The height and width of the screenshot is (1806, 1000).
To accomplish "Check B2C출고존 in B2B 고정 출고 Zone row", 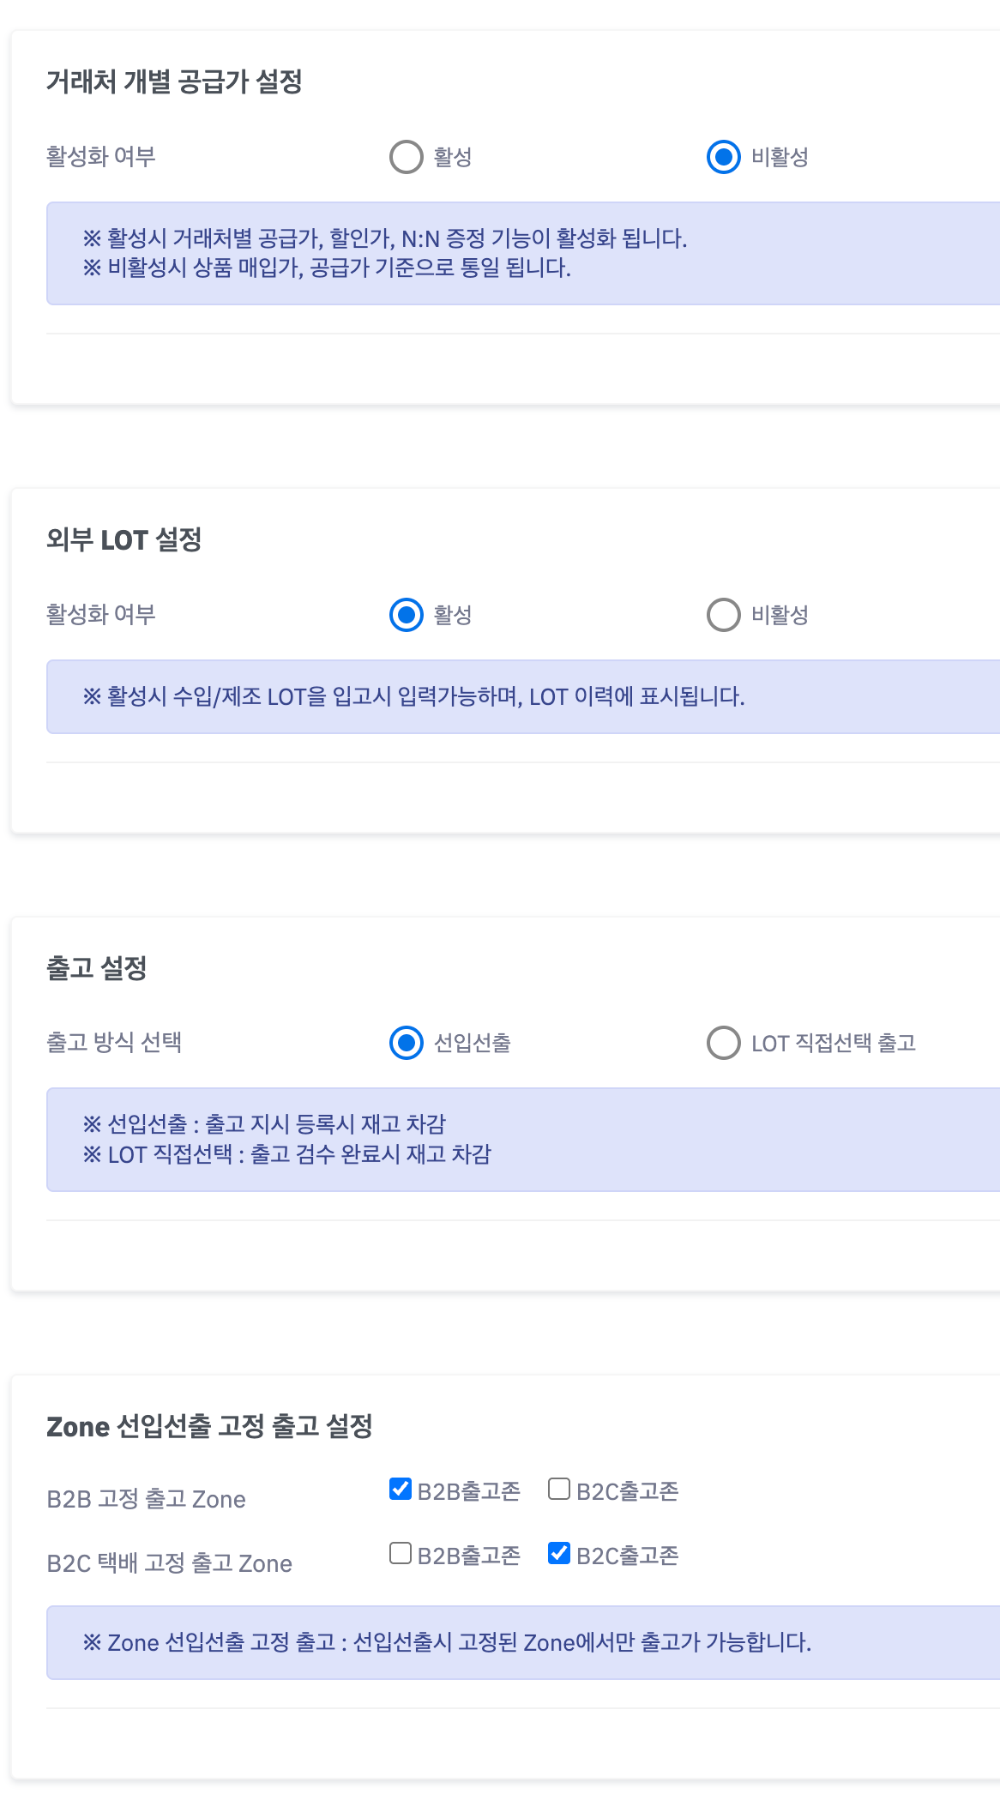I will pyautogui.click(x=559, y=1489).
